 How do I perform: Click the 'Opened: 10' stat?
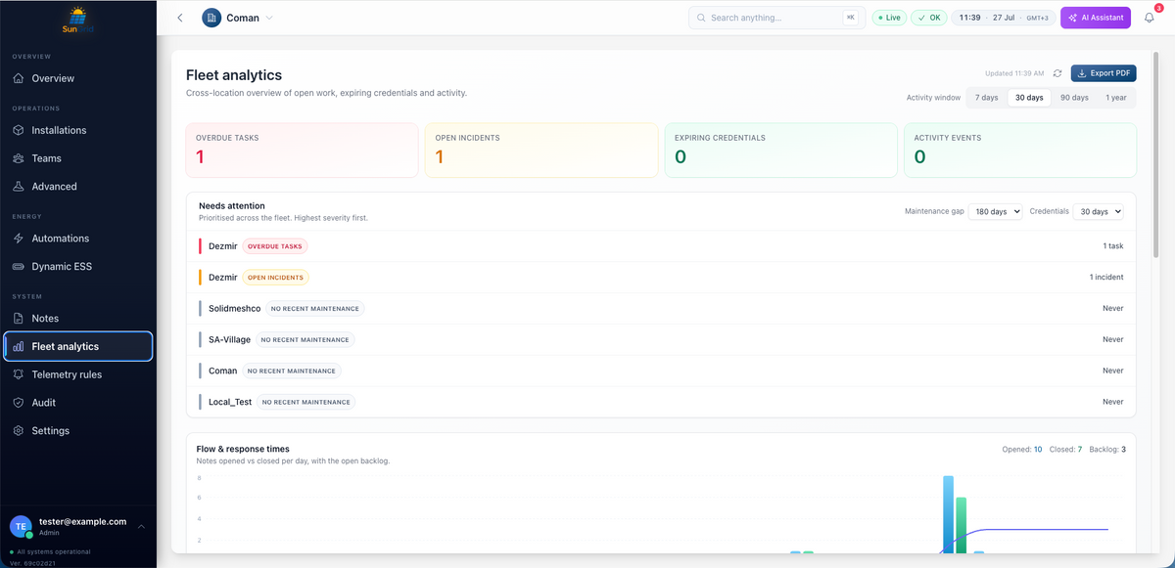(x=1022, y=450)
